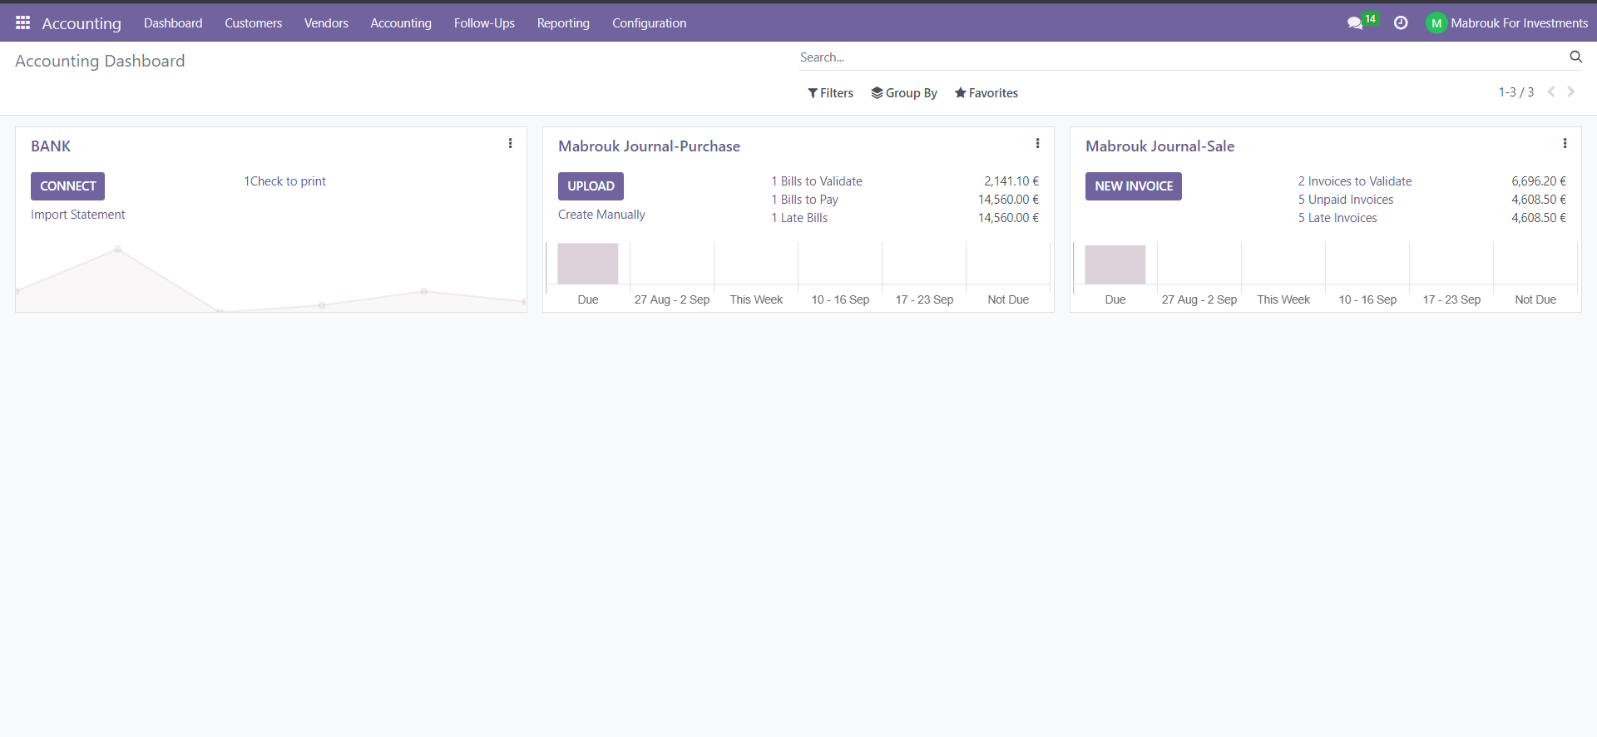Click 'This Week' label in Purchase chart
This screenshot has height=737, width=1597.
(x=756, y=299)
